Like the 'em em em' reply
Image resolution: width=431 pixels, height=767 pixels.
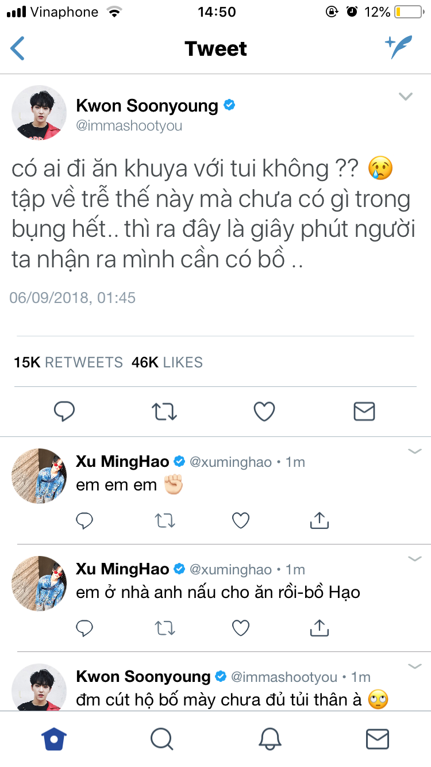tap(240, 521)
